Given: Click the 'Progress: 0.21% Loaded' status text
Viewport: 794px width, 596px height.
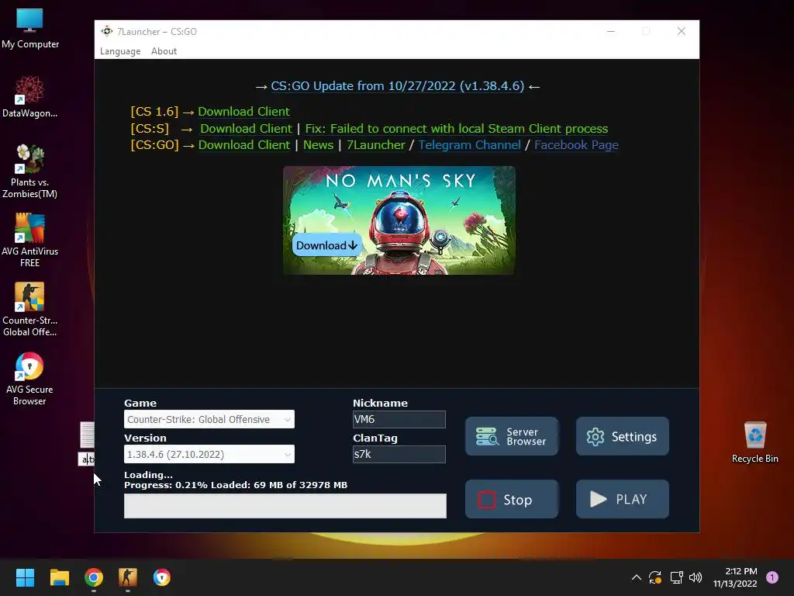Looking at the screenshot, I should pyautogui.click(x=236, y=485).
